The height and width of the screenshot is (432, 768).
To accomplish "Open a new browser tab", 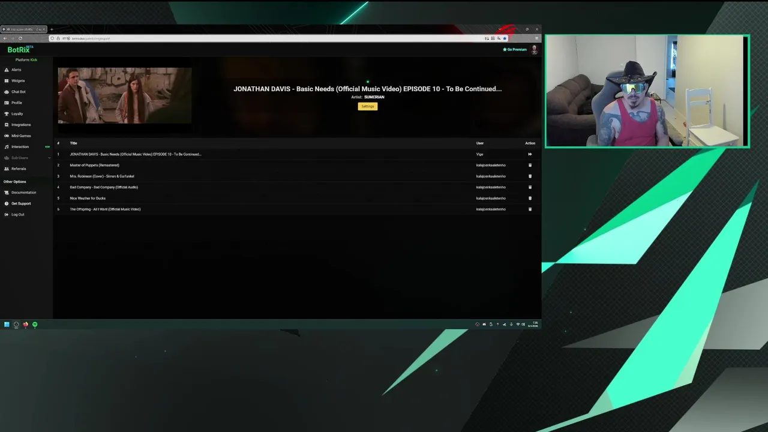I will tap(52, 29).
